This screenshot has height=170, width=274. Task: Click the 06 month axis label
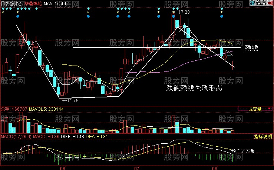point(63,168)
